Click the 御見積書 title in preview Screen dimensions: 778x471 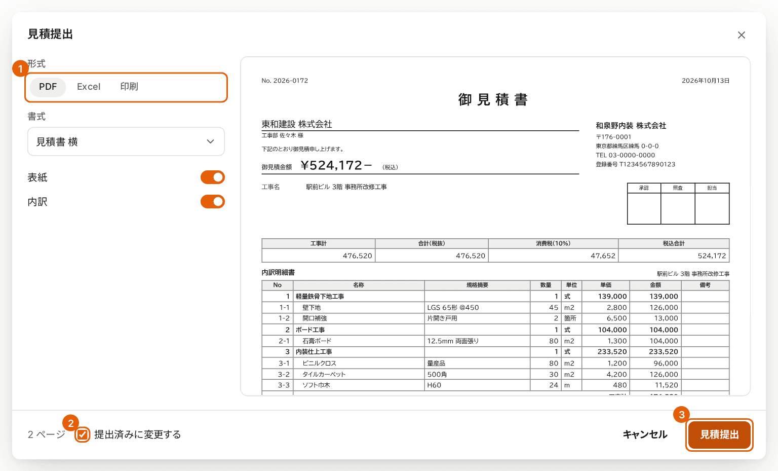[x=493, y=99]
